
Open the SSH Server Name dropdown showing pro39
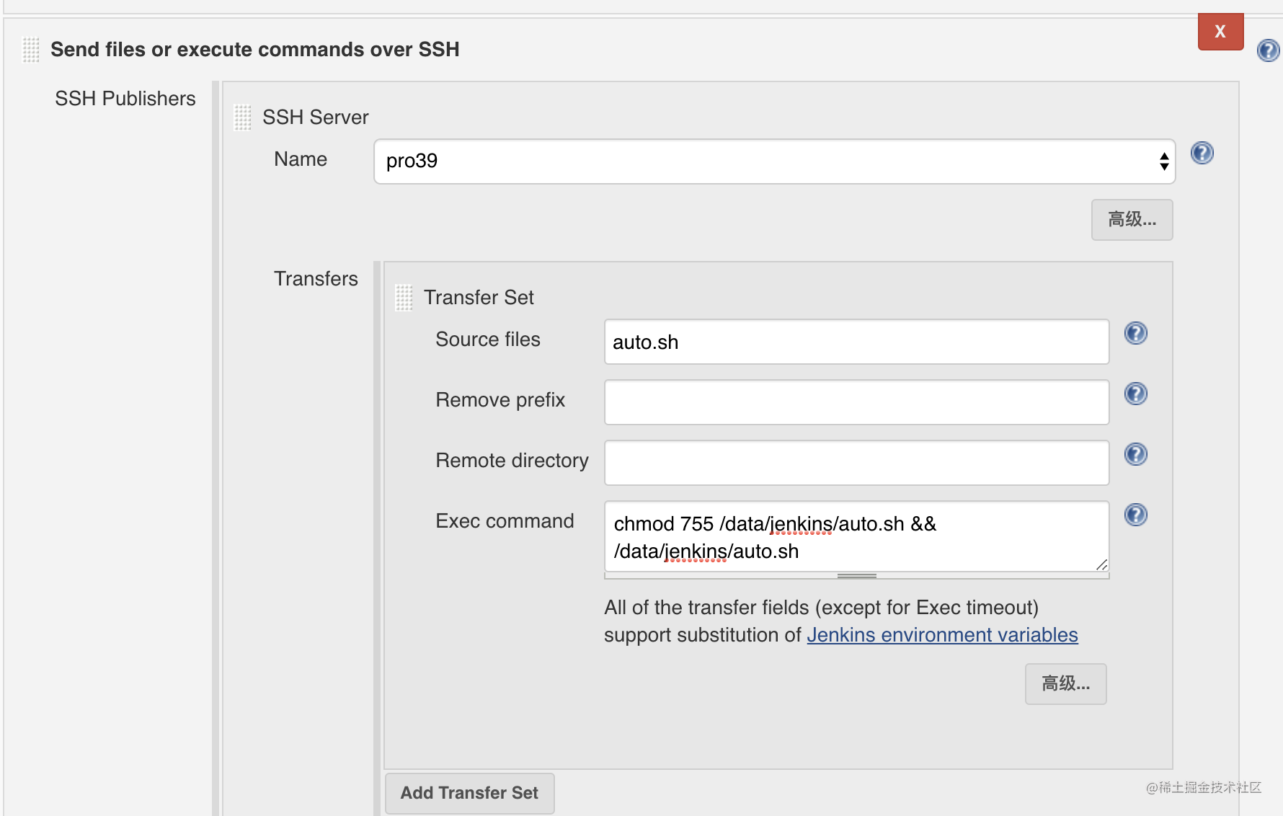click(x=775, y=161)
